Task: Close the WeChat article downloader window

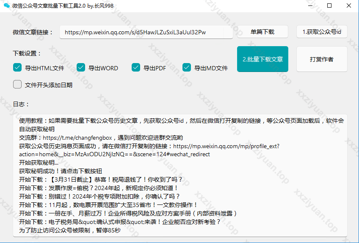Action: point(349,6)
